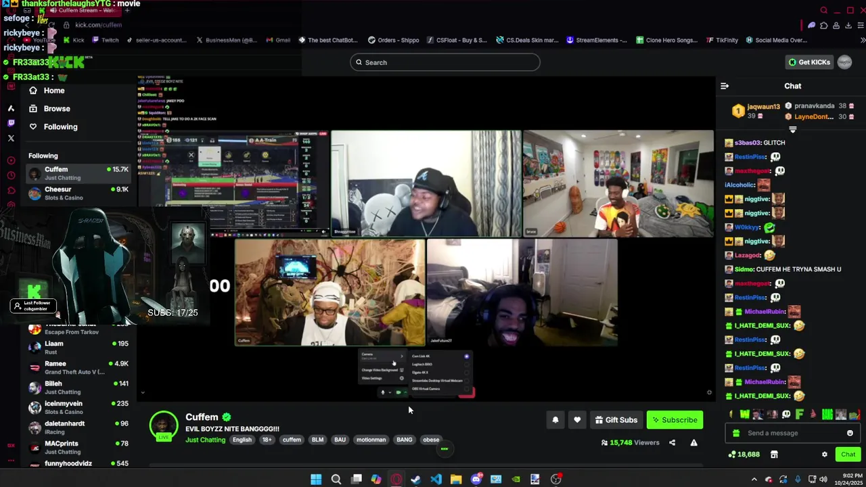This screenshot has height=487, width=866.
Task: Follow Cuffem with the heart icon
Action: (577, 420)
